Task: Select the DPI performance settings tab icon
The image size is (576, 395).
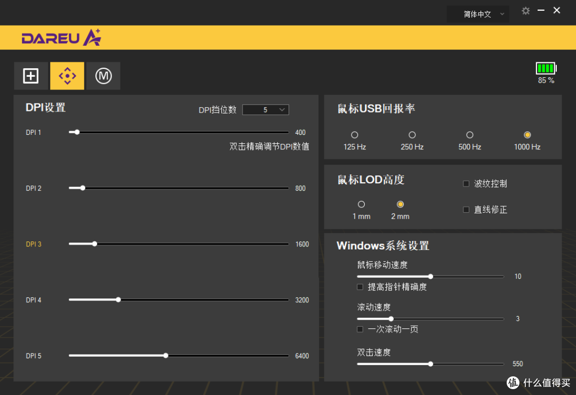Action: coord(67,76)
